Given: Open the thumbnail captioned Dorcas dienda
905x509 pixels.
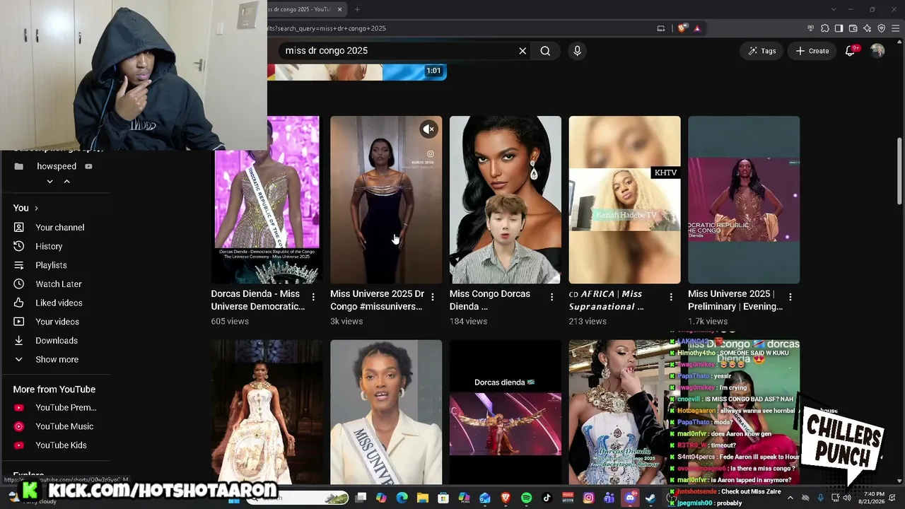Looking at the screenshot, I should pos(506,413).
